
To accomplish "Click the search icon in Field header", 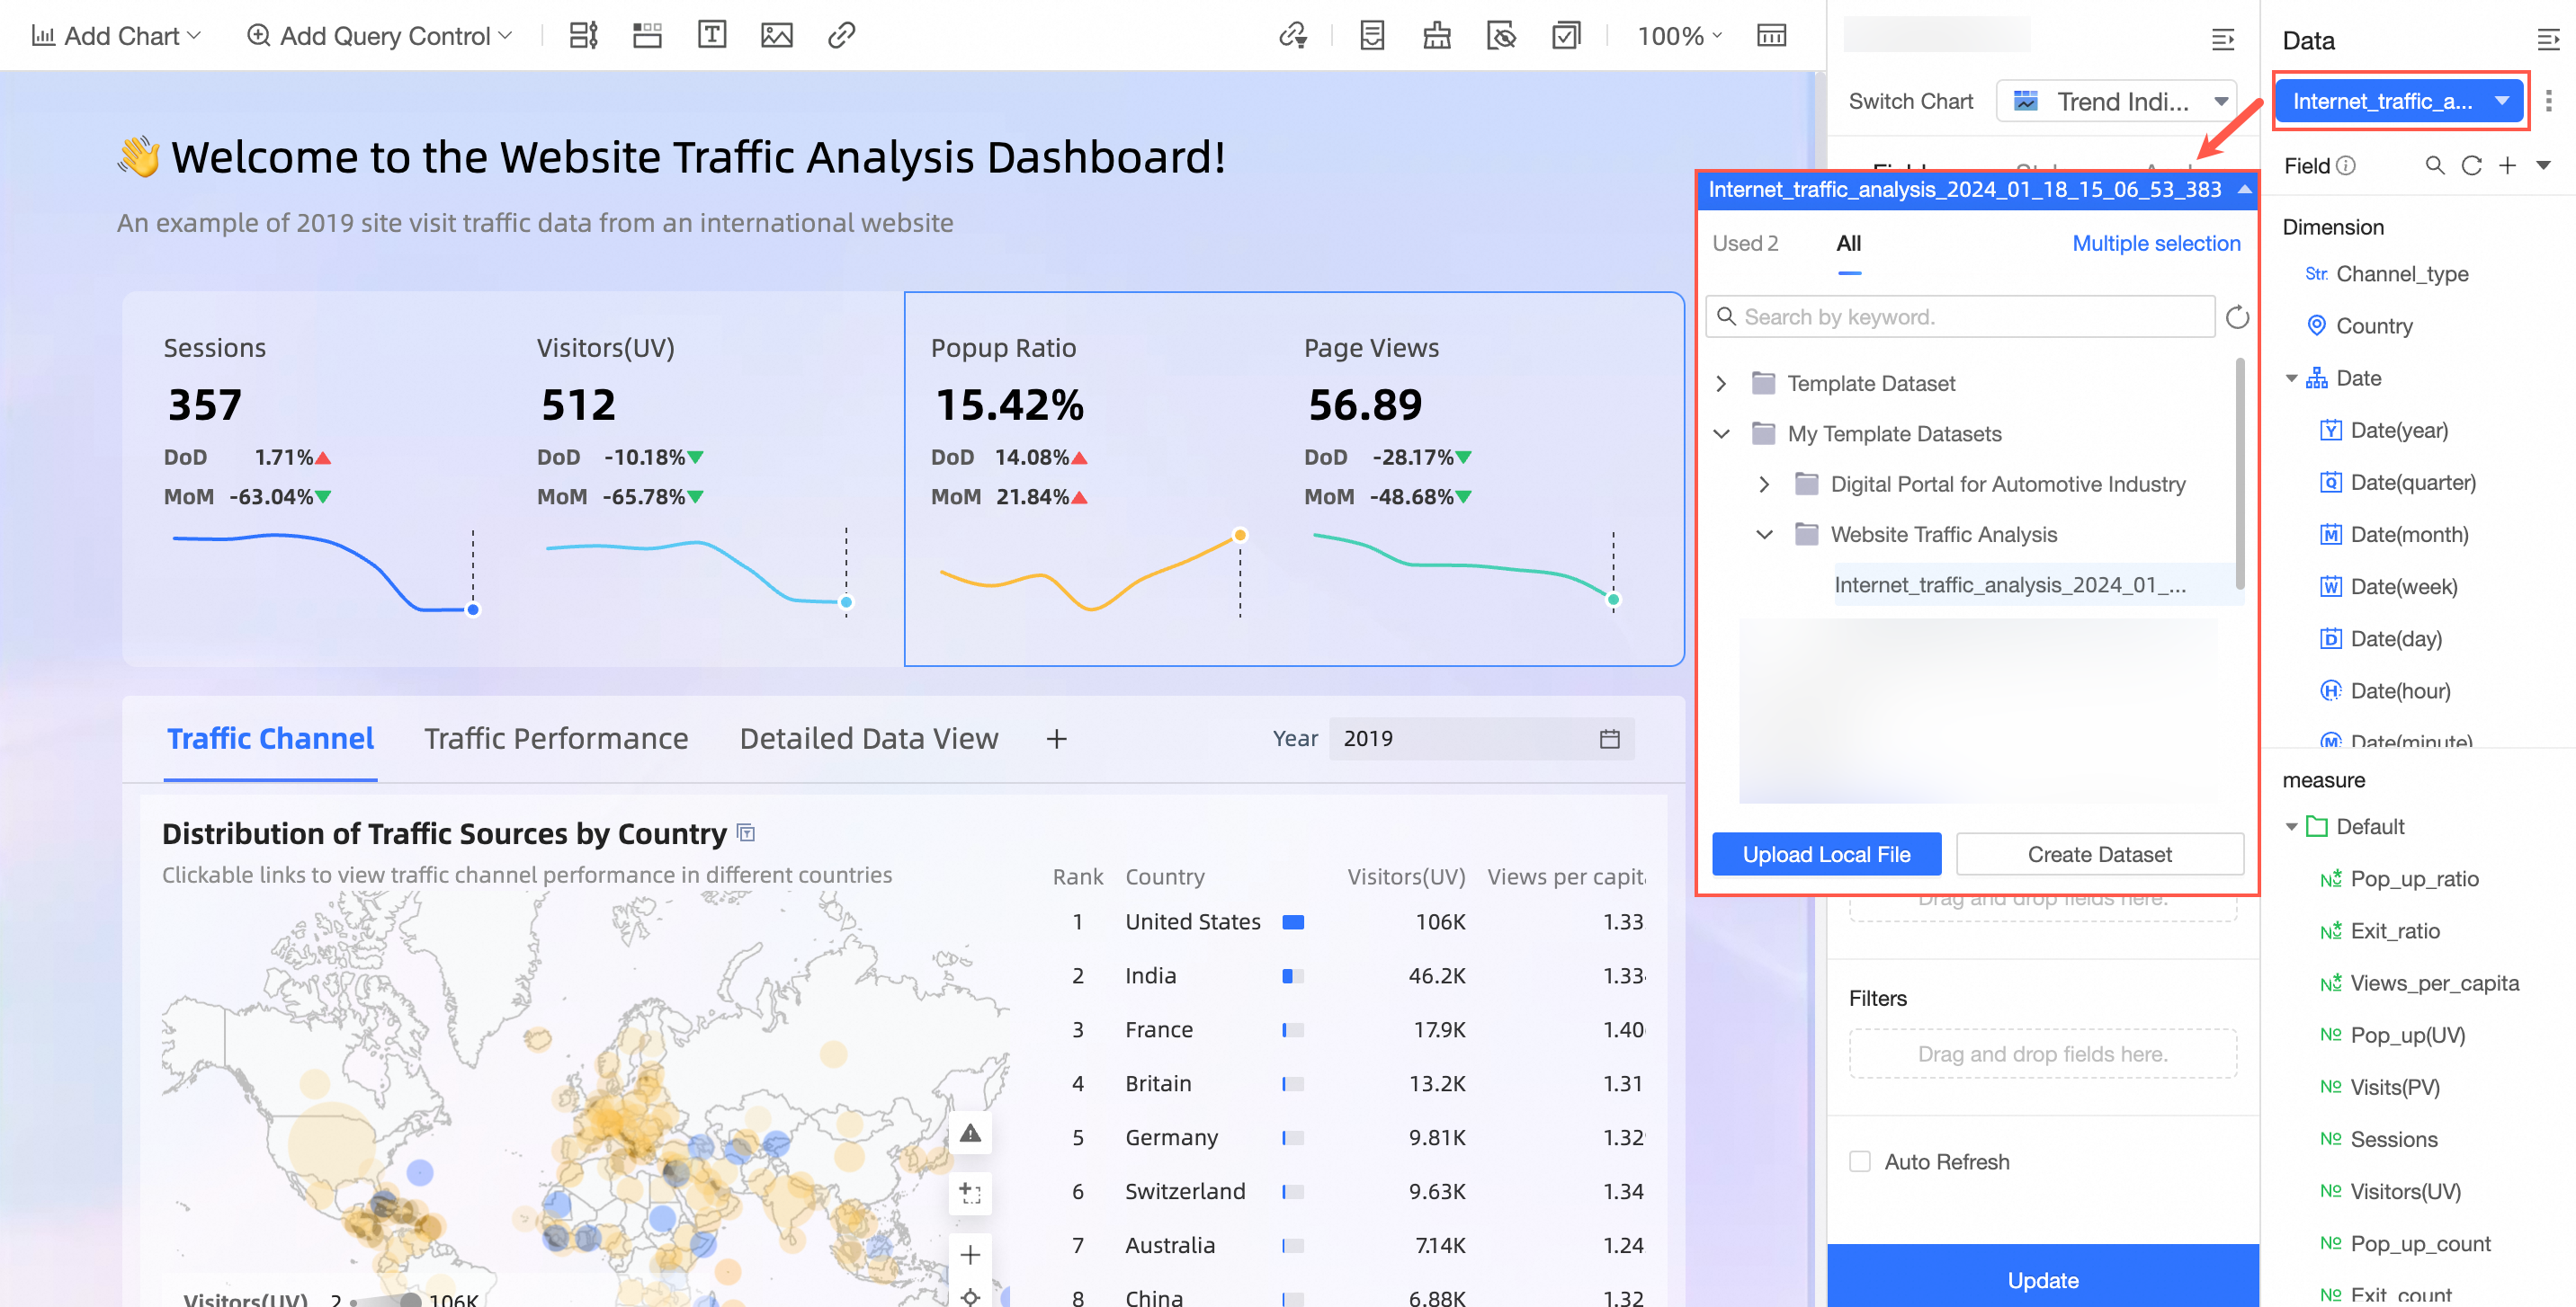I will [x=2435, y=166].
